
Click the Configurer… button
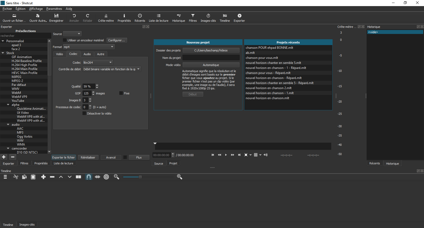click(117, 40)
